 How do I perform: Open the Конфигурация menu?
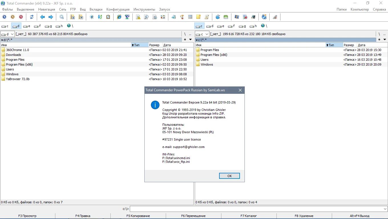pos(118,9)
